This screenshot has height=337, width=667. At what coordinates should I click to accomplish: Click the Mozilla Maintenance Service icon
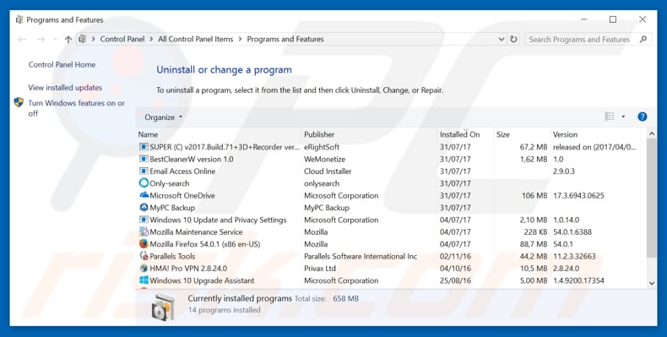pyautogui.click(x=144, y=232)
